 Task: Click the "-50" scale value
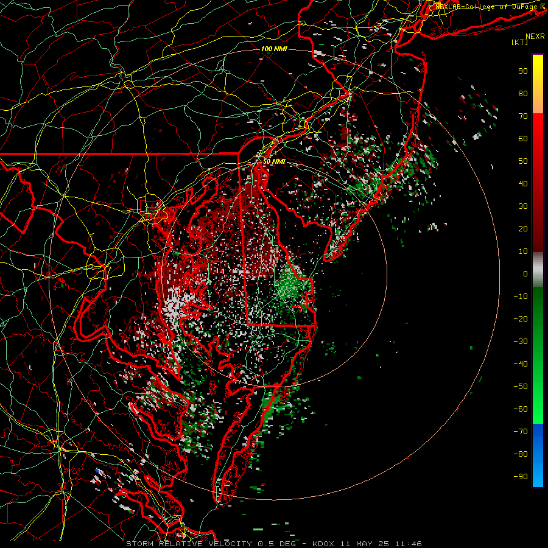(x=521, y=387)
